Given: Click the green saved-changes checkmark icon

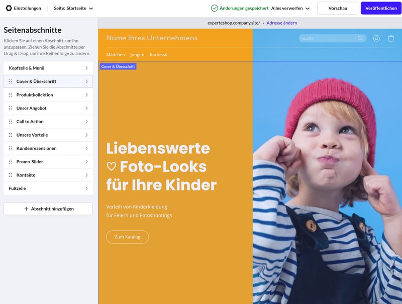Looking at the screenshot, I should pyautogui.click(x=215, y=8).
